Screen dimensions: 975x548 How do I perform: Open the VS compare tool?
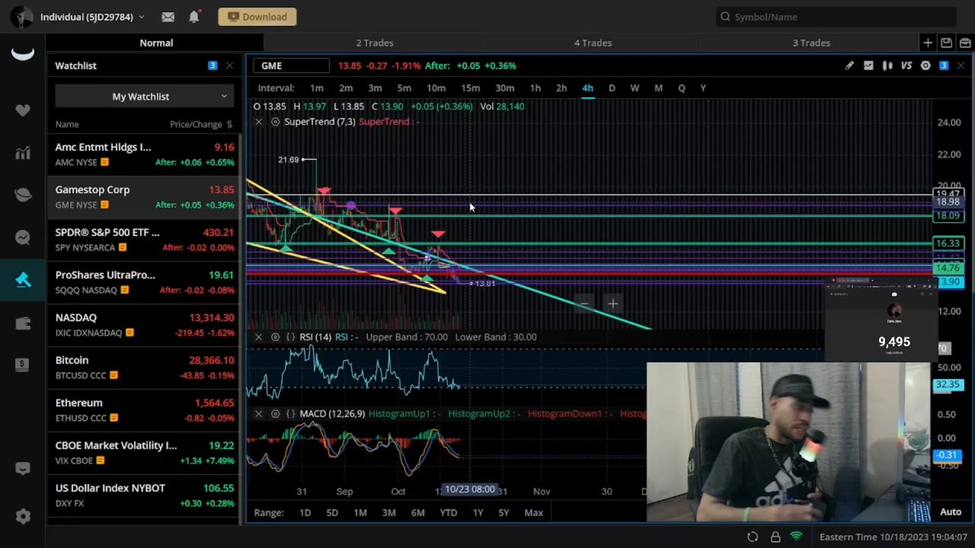[906, 65]
